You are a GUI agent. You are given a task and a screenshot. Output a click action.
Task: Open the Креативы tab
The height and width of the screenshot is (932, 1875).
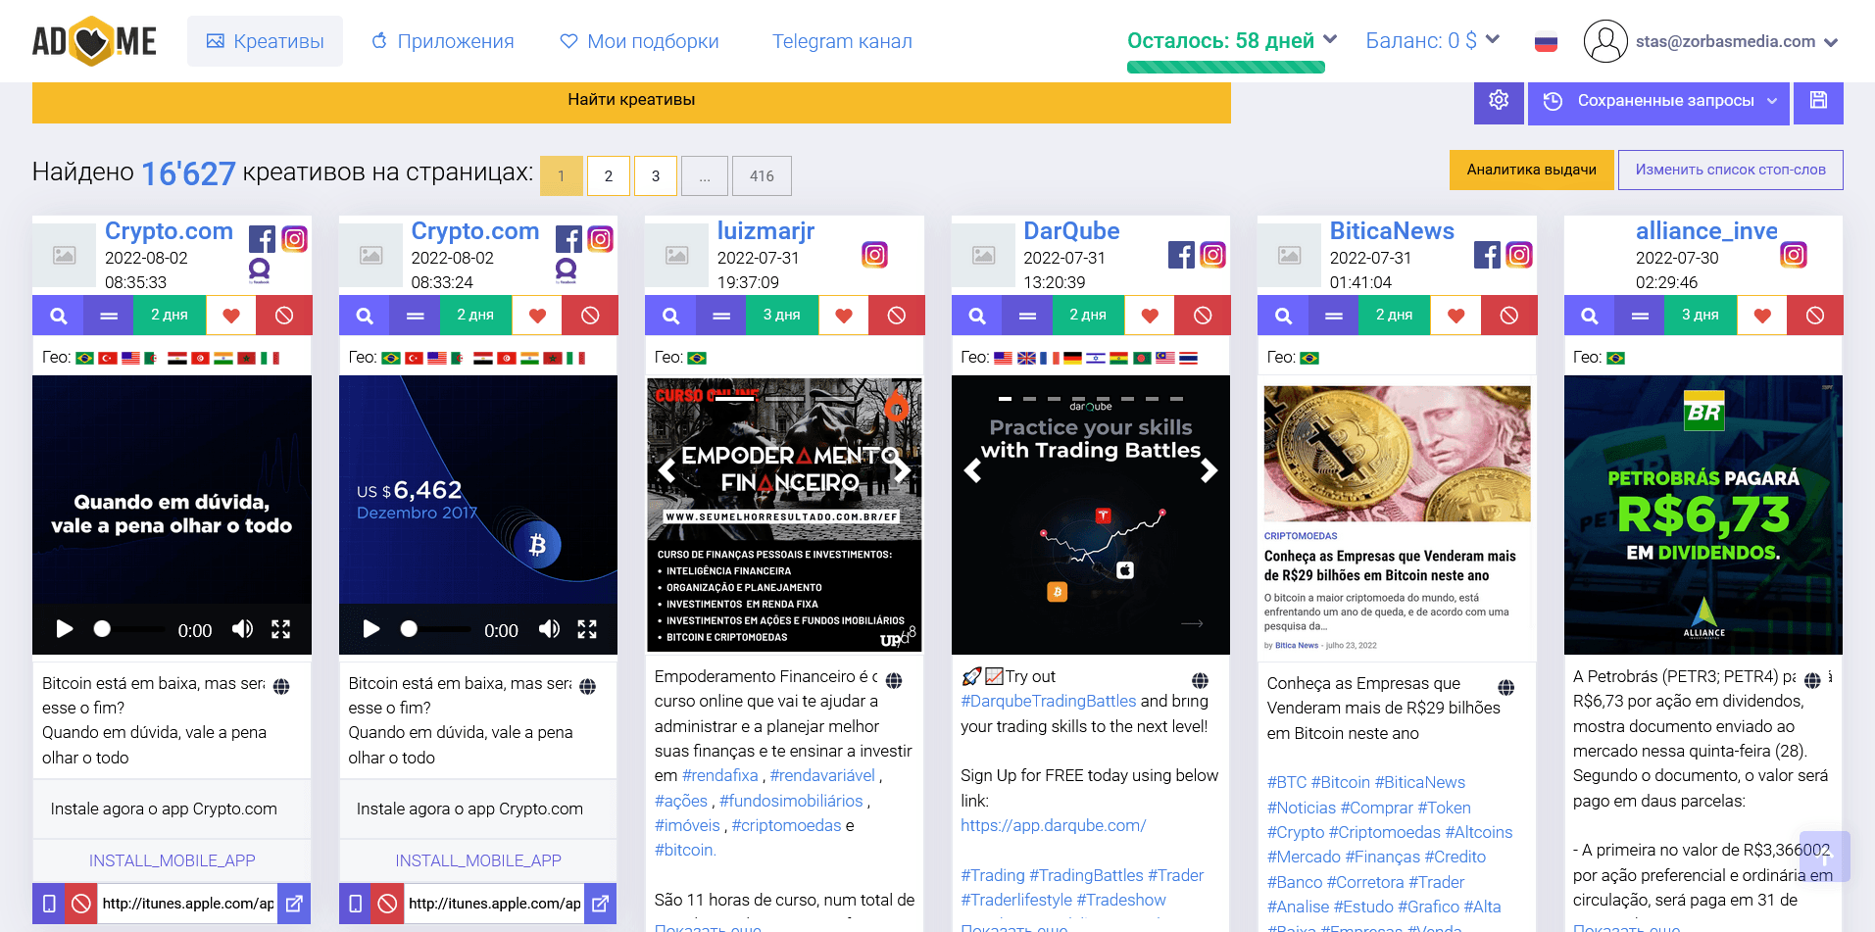coord(265,41)
